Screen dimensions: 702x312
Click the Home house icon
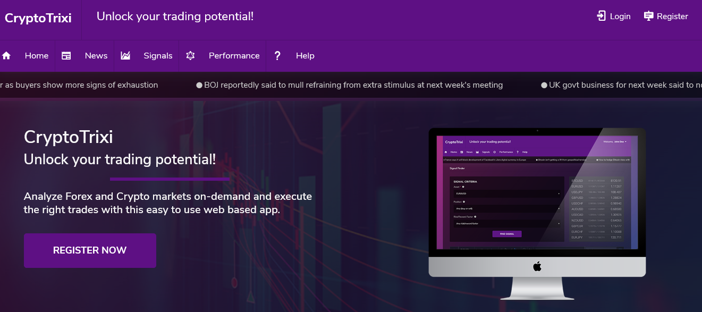point(6,56)
